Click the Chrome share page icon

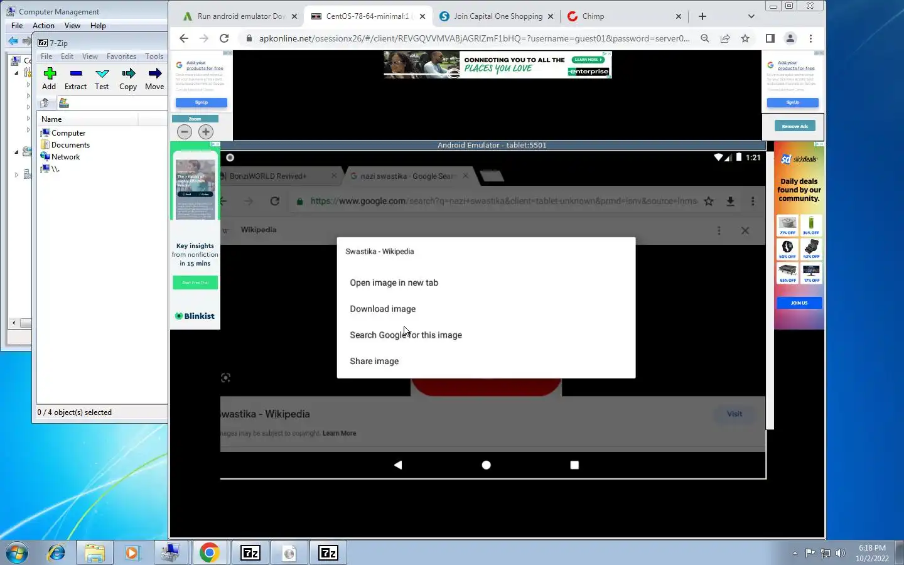(x=725, y=38)
